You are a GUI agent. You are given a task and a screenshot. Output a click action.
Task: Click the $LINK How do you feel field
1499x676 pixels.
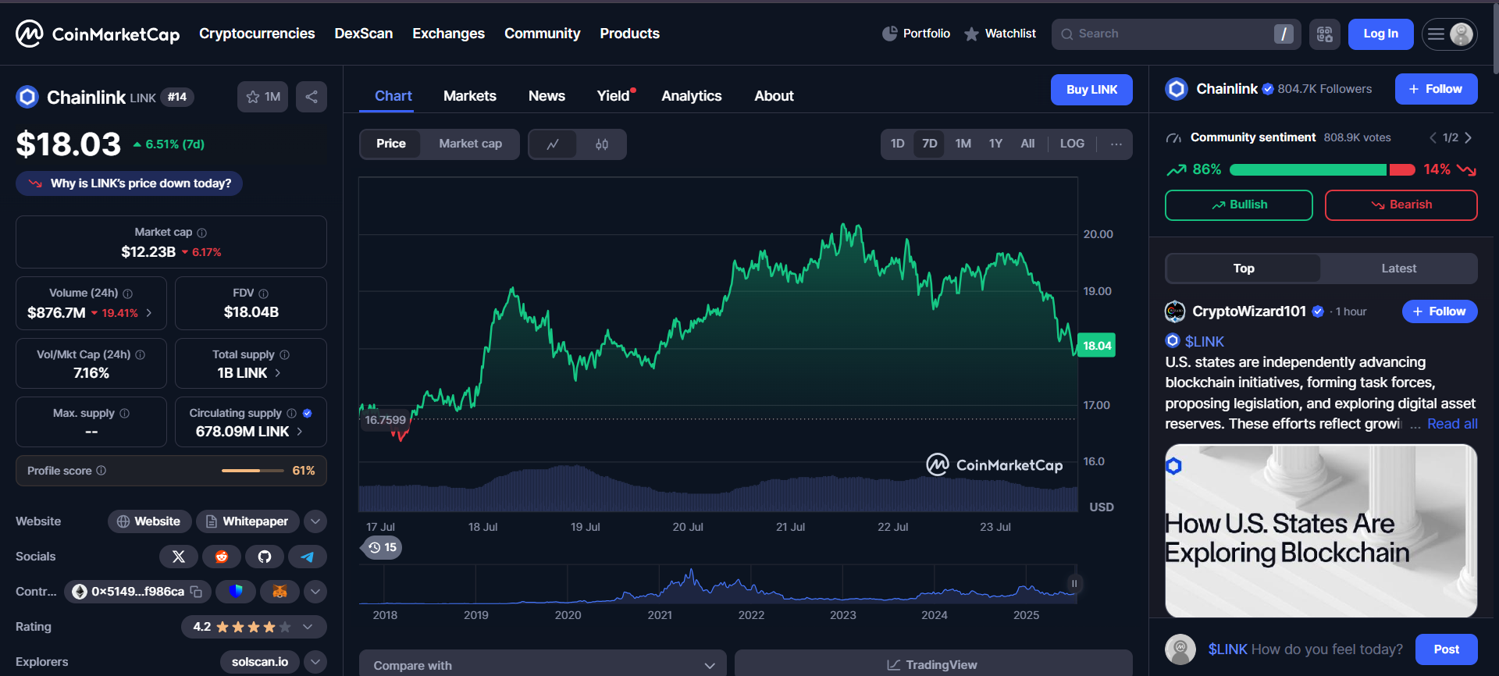(1305, 649)
